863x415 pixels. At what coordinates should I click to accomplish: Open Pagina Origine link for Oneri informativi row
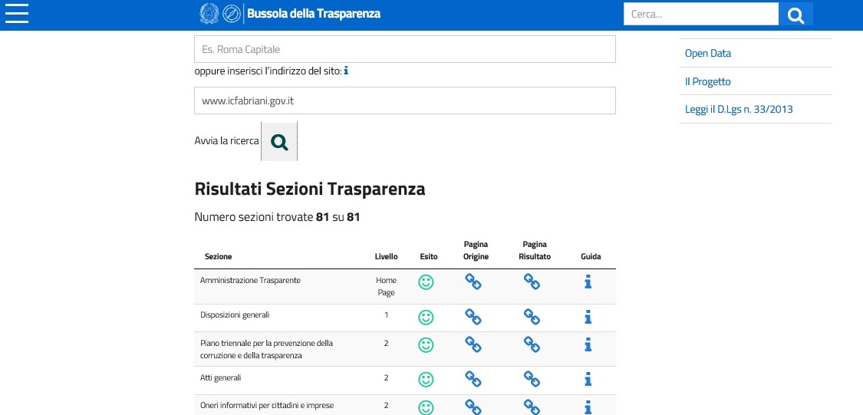coord(473,407)
